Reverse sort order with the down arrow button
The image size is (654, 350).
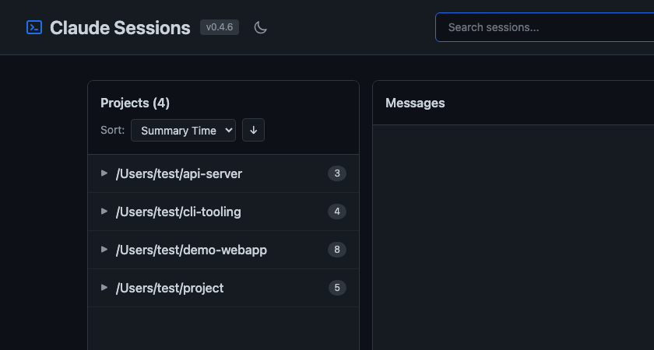(x=254, y=131)
